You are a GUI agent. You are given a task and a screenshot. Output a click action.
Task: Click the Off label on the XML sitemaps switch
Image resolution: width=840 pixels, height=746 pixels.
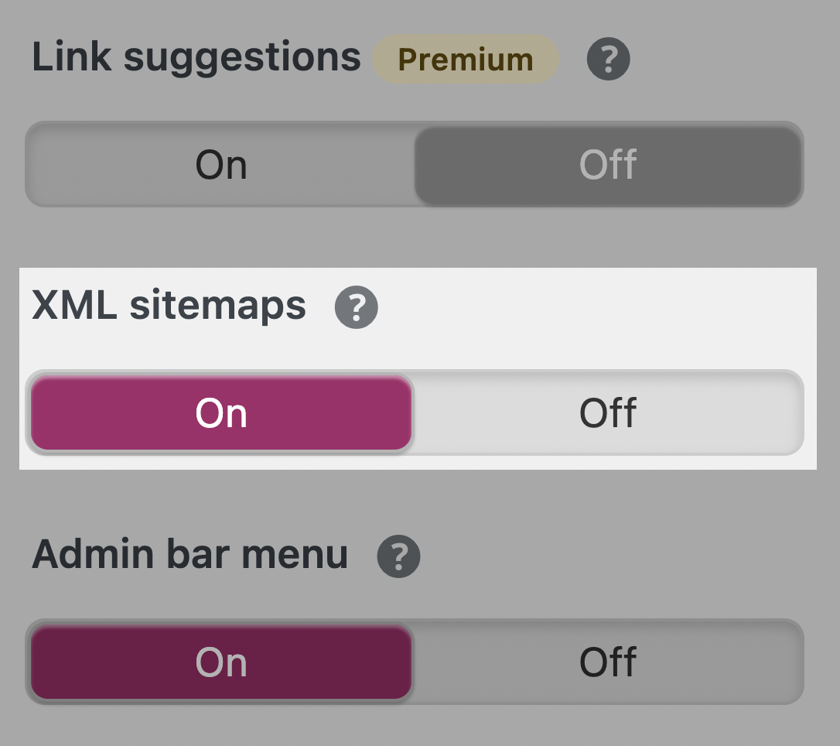tap(608, 412)
